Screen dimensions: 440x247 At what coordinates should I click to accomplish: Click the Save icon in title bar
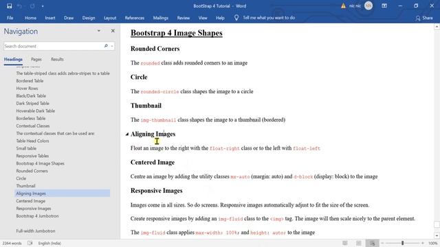point(9,6)
